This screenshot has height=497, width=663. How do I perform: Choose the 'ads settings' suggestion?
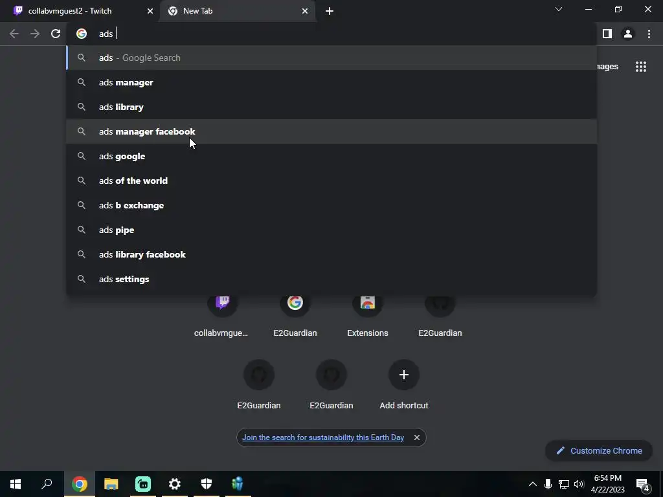click(331, 279)
